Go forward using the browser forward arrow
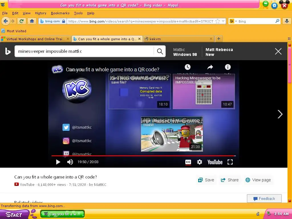 tap(13, 21)
